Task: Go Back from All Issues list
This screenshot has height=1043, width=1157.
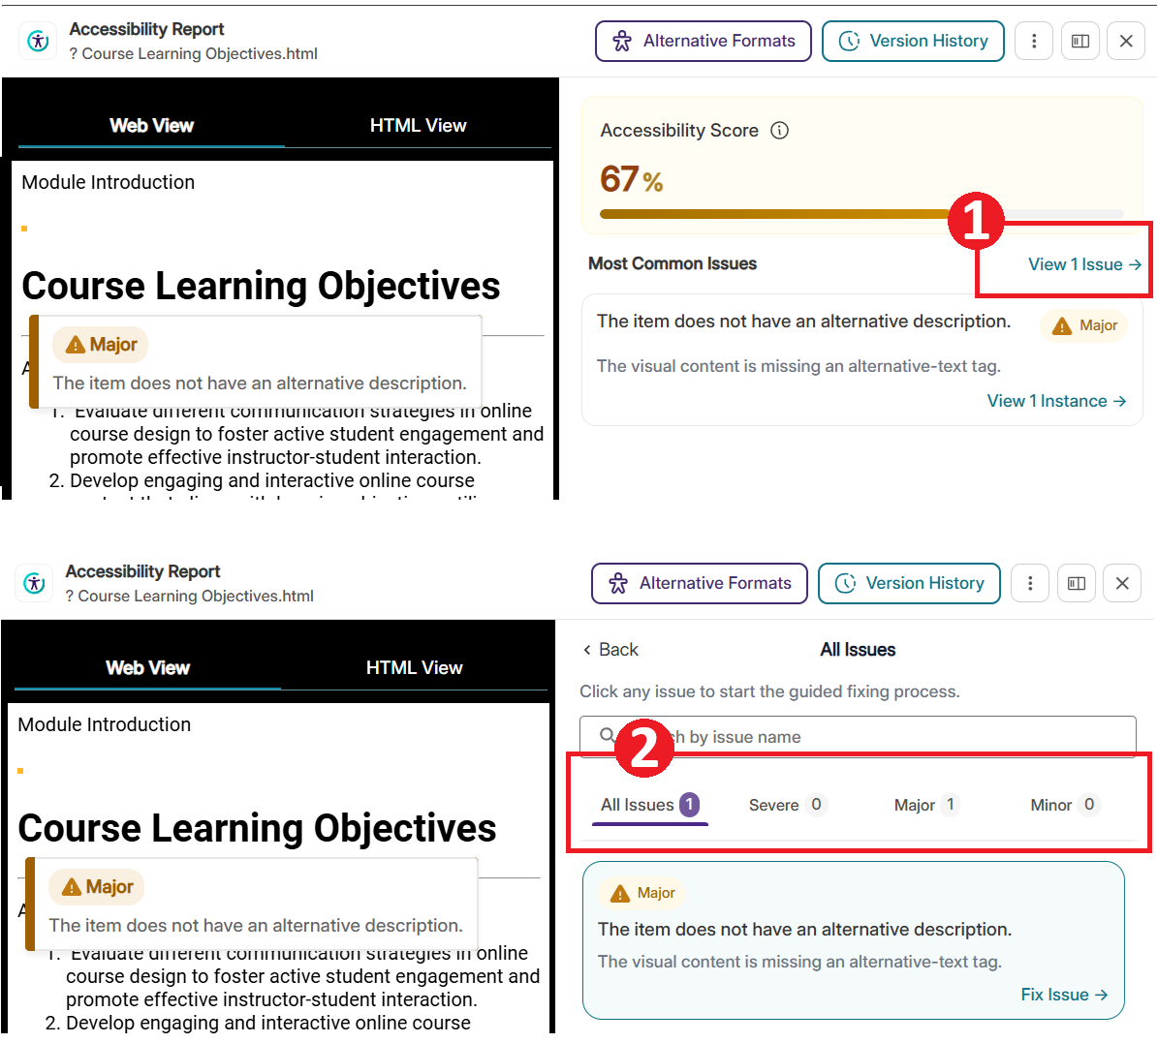Action: (611, 649)
